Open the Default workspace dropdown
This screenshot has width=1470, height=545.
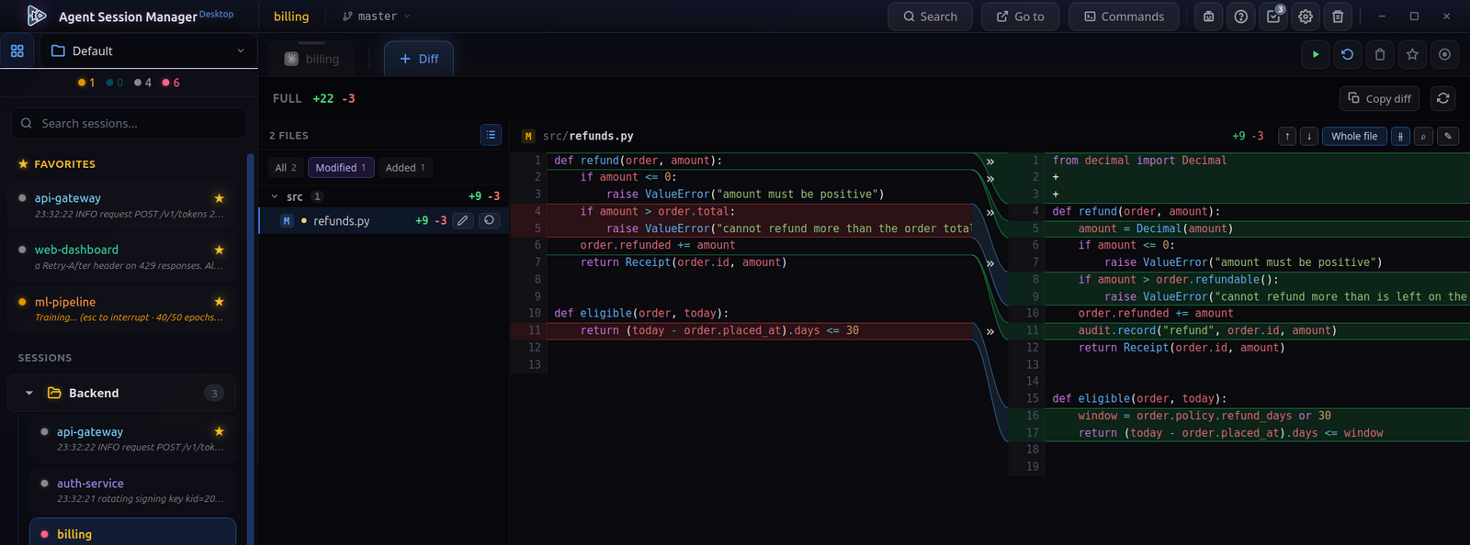coord(148,50)
